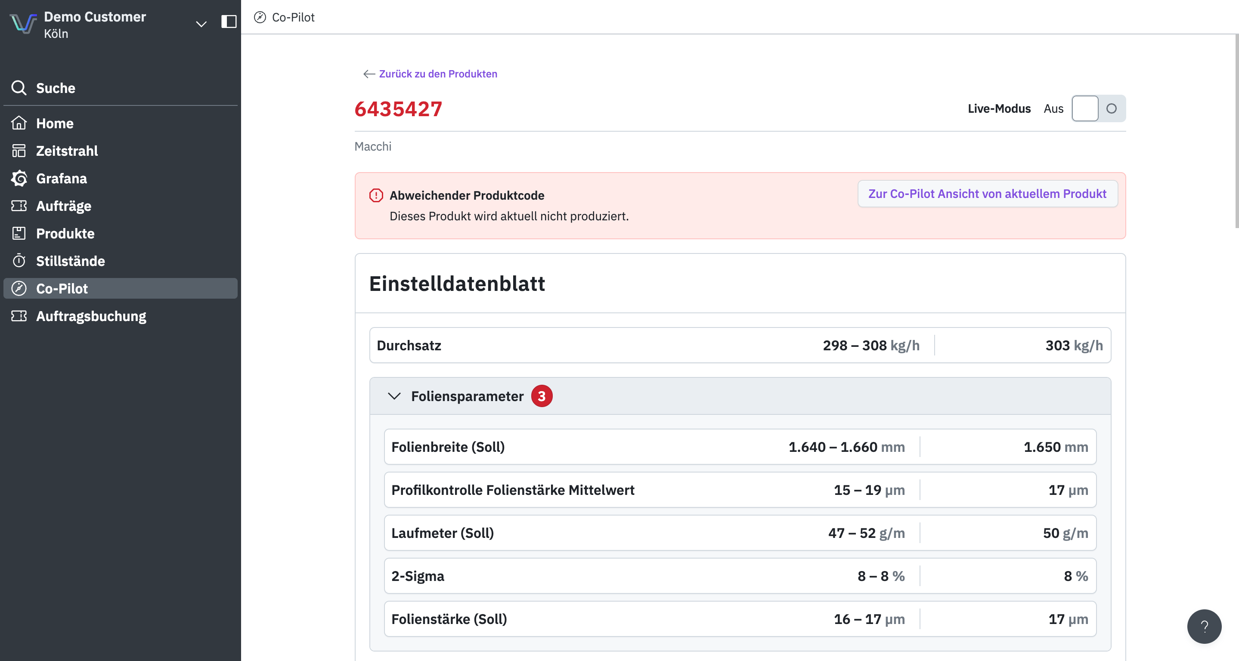Click the 2-Sigma row
1239x661 pixels.
740,576
